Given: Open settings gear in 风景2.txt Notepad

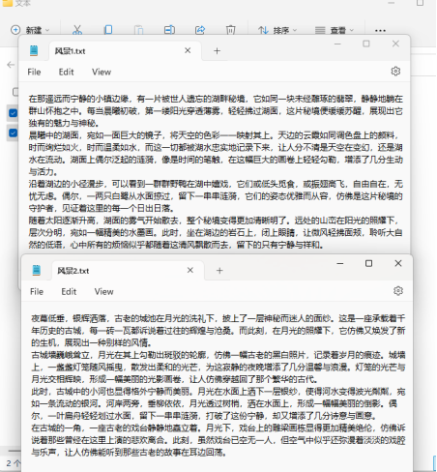Looking at the screenshot, I should coord(398,291).
